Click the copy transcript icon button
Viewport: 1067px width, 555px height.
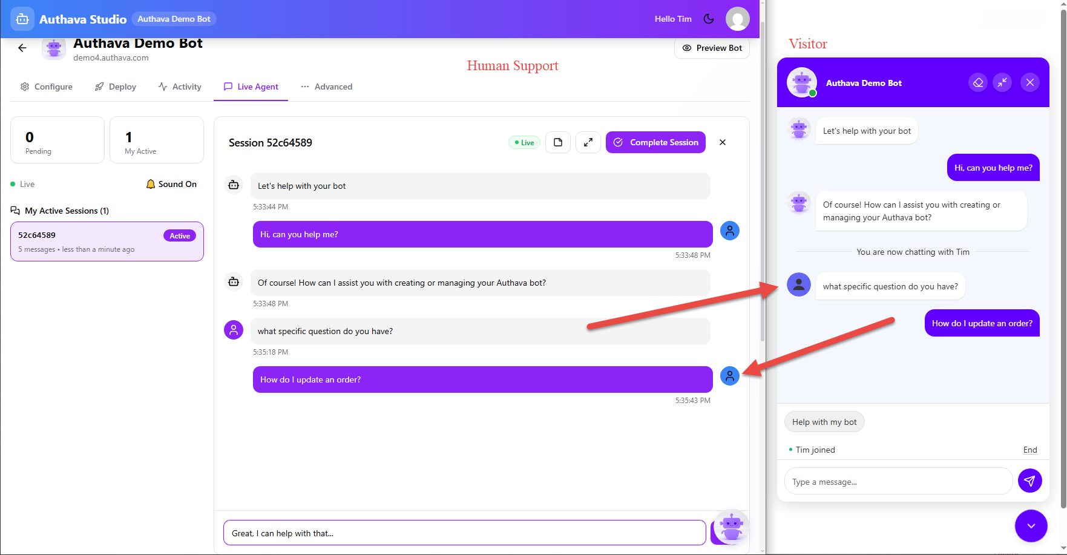558,142
